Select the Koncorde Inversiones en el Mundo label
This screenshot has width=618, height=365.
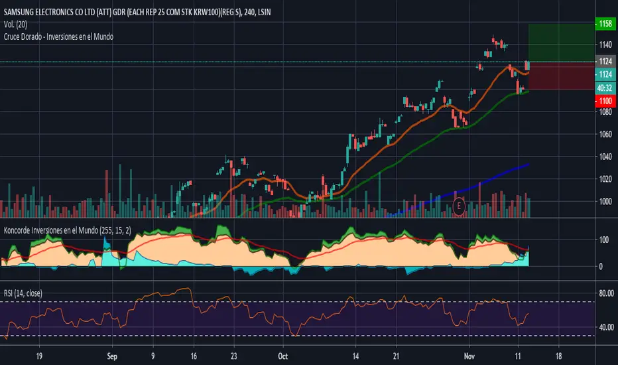tap(68, 230)
